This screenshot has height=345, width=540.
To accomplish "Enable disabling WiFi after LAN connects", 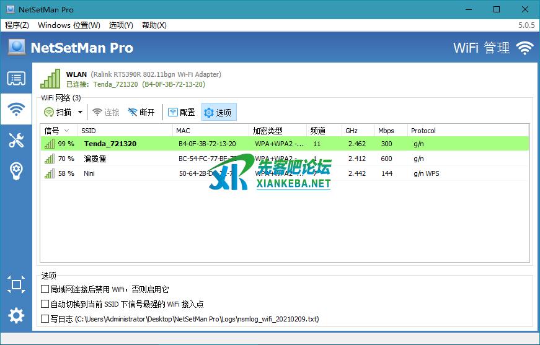I will tap(45, 289).
